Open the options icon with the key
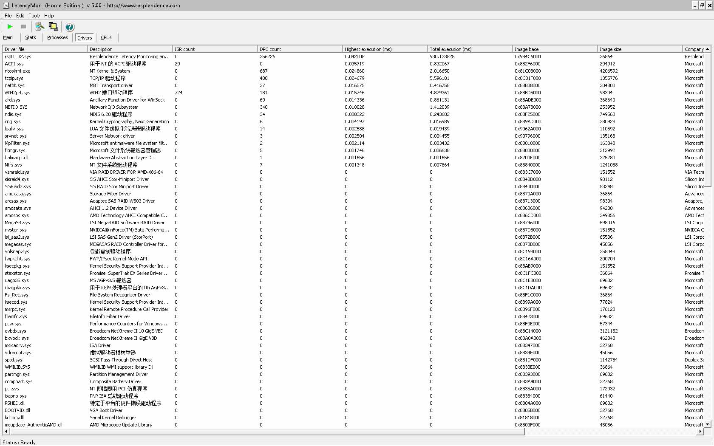Viewport: 714px width, 446px height. click(x=40, y=27)
